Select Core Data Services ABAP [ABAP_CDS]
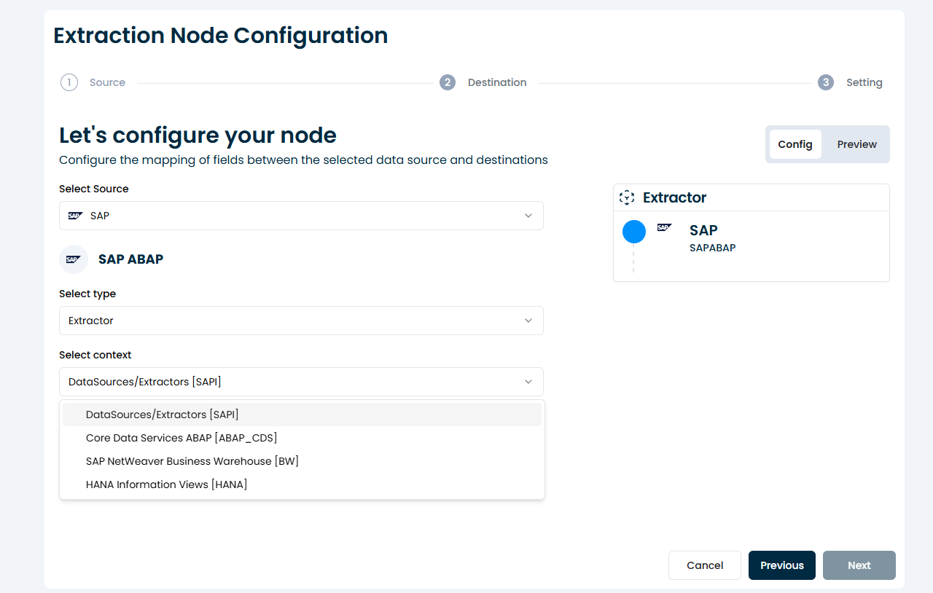This screenshot has height=593, width=933. [x=181, y=438]
